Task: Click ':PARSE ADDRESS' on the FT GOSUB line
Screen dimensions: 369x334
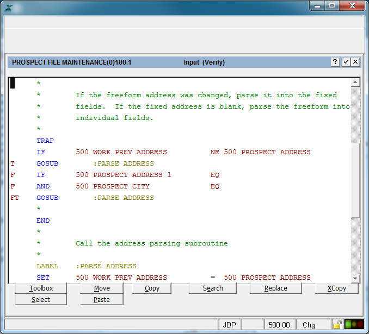Action: point(124,198)
